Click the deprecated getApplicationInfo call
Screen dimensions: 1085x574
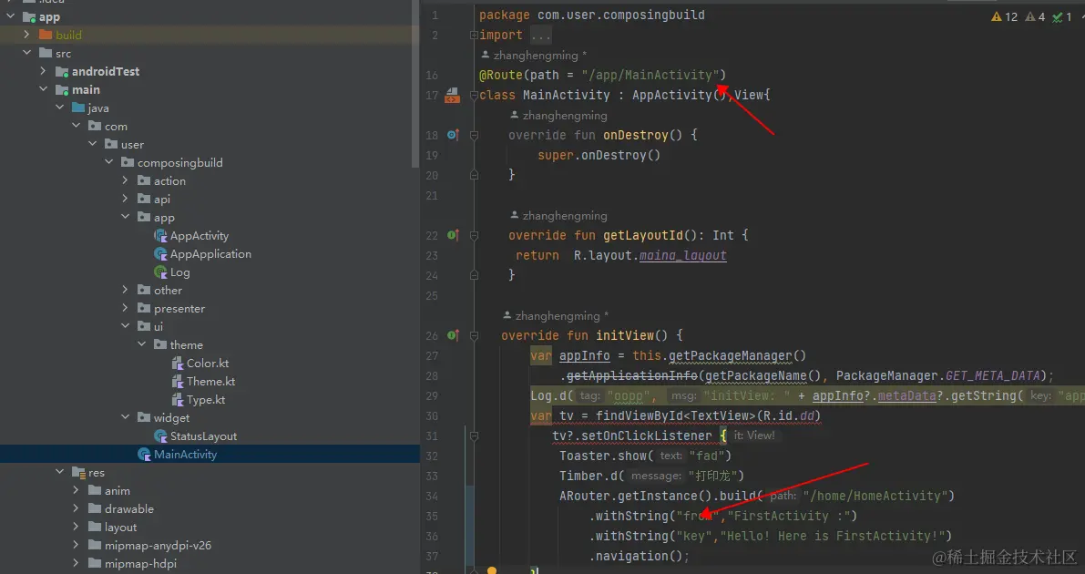click(632, 376)
